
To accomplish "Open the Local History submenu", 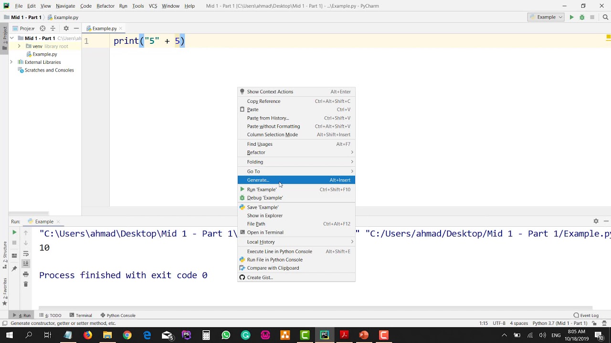I will (x=296, y=242).
